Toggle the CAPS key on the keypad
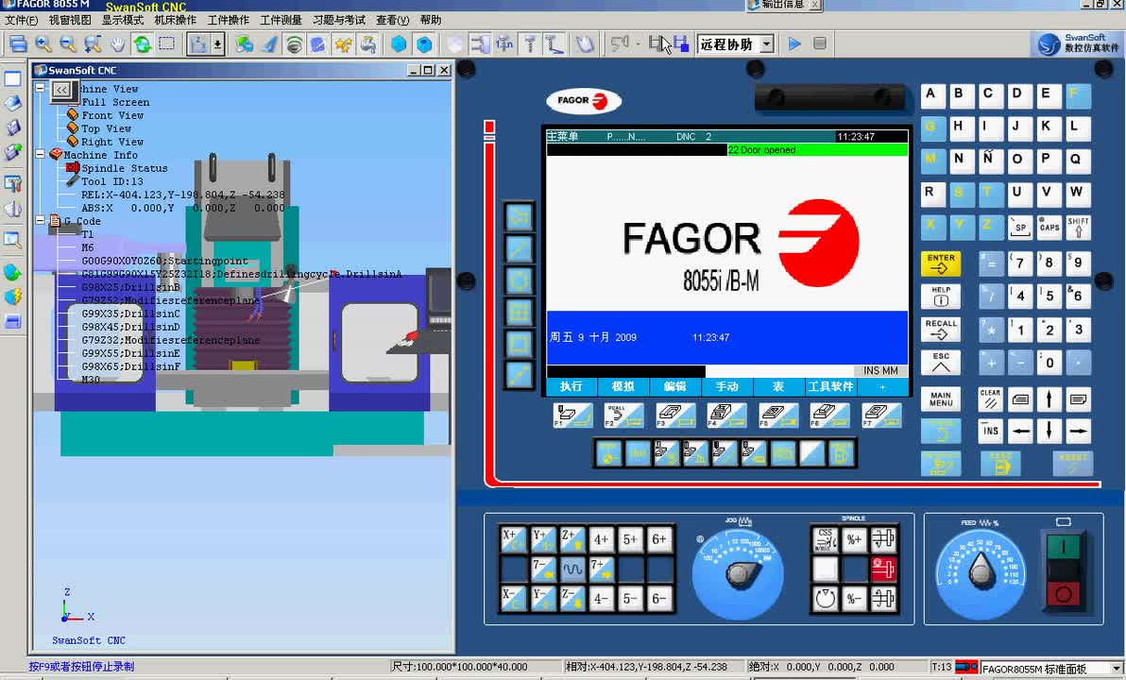This screenshot has height=680, width=1126. point(1049,227)
